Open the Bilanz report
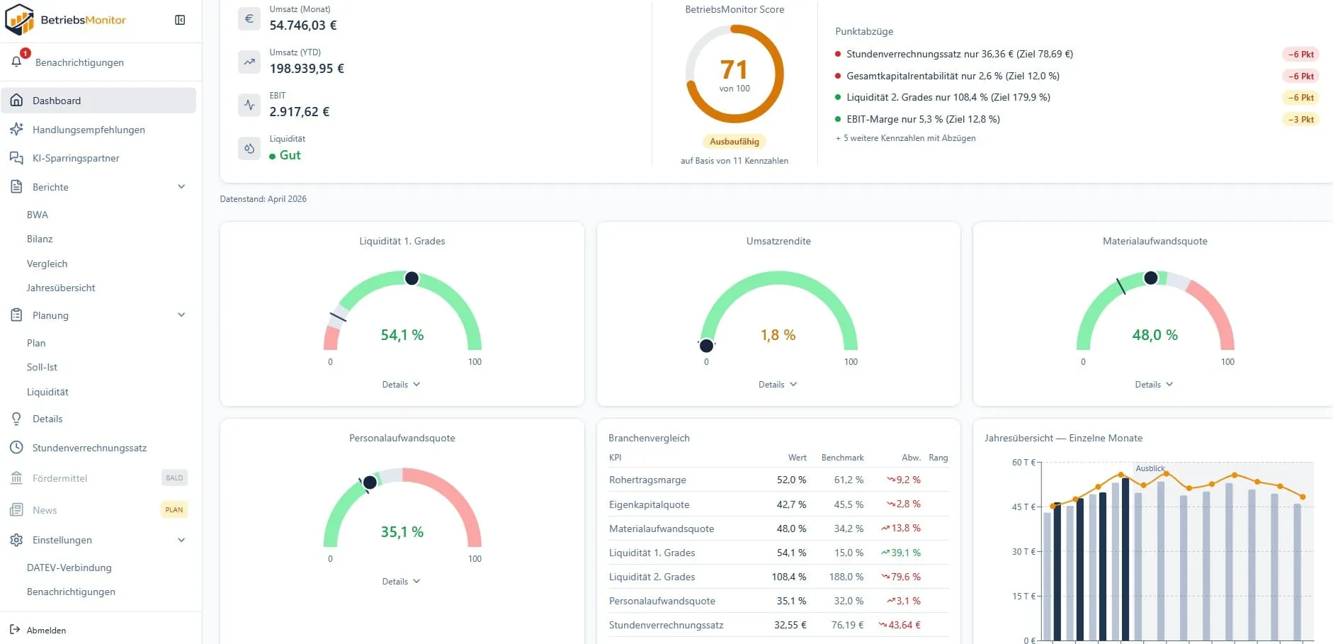This screenshot has width=1333, height=644. (x=40, y=239)
